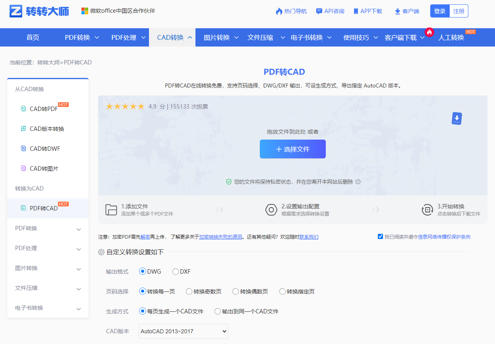
Task: Open the 人工转换 menu item
Action: [x=451, y=37]
